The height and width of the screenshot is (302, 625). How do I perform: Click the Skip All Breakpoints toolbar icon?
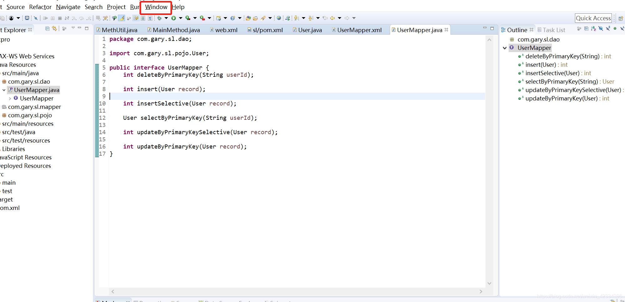pos(36,18)
